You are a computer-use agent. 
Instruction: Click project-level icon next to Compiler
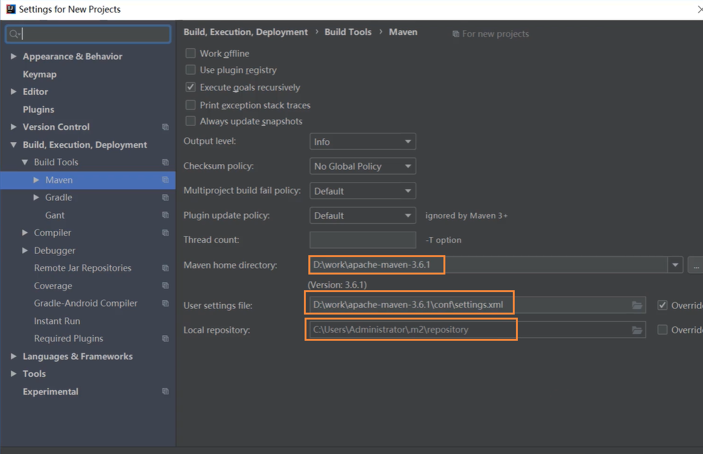pos(166,233)
